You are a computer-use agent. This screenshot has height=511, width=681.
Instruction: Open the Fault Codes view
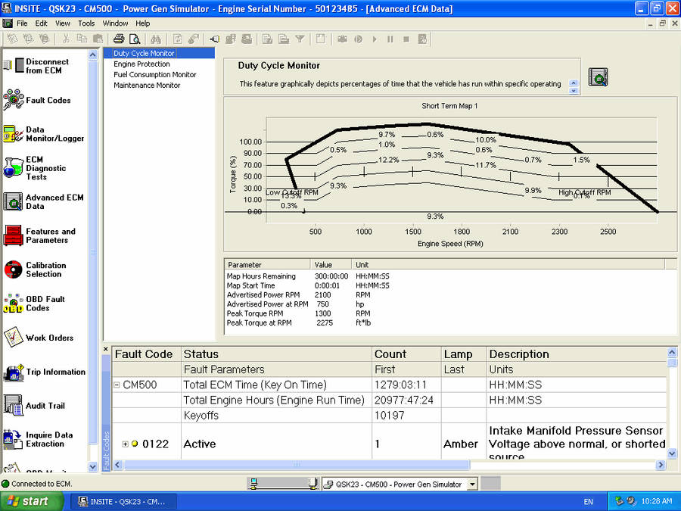click(x=48, y=100)
